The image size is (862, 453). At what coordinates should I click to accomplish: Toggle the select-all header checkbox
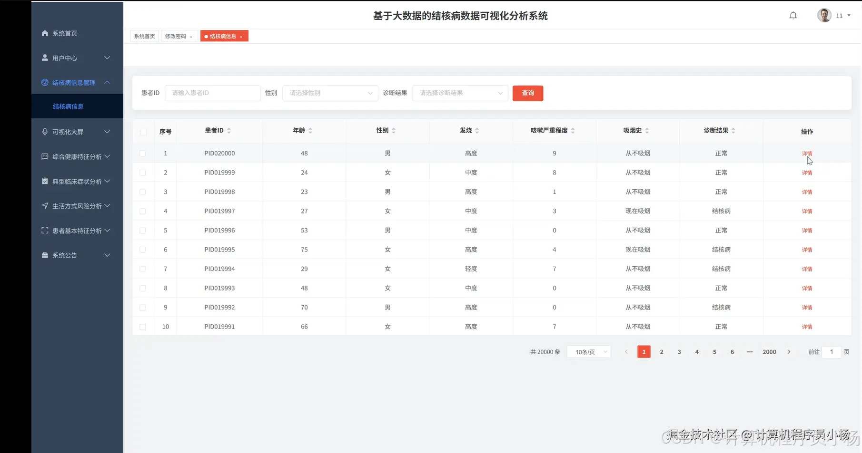(x=143, y=132)
